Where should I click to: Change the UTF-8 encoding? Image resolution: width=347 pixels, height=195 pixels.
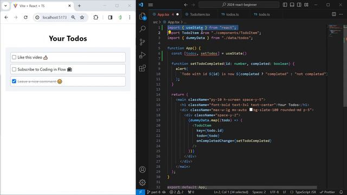click(x=274, y=192)
